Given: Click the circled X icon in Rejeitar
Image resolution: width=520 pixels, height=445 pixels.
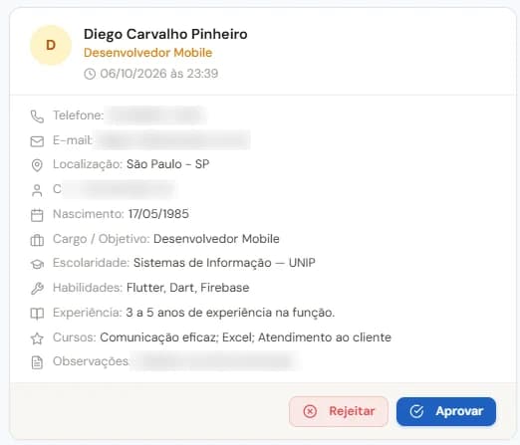Looking at the screenshot, I should (310, 411).
